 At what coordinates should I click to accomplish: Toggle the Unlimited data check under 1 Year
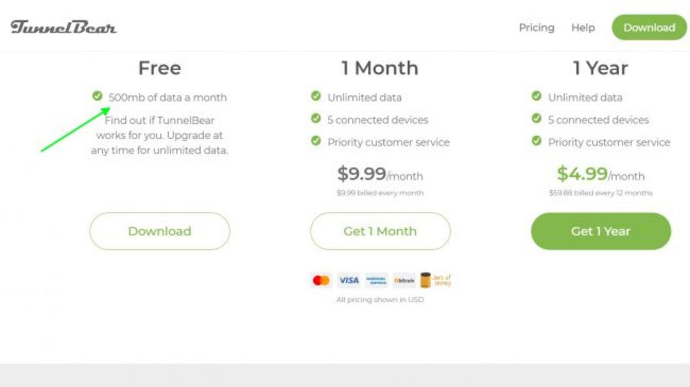(536, 97)
